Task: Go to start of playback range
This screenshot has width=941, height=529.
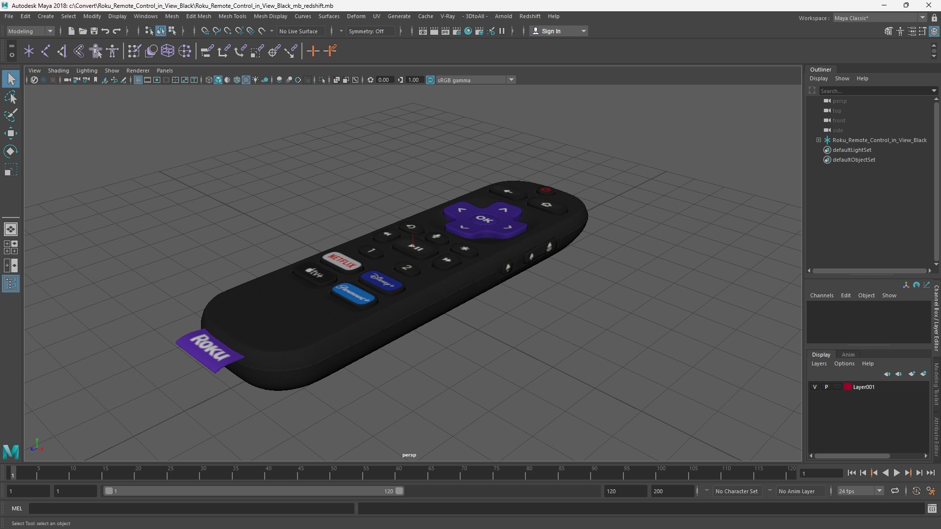Action: [x=851, y=473]
